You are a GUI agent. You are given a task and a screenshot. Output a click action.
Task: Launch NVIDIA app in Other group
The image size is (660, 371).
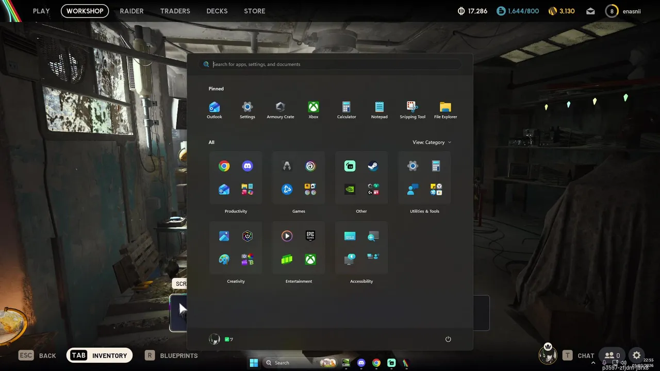[350, 190]
